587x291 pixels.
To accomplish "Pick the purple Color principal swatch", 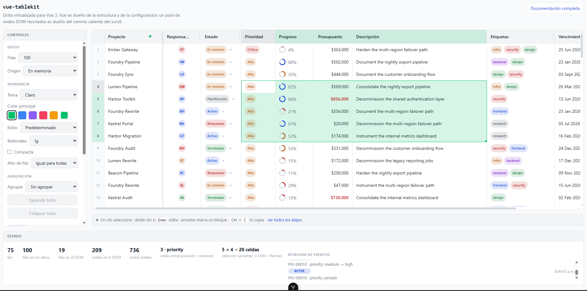I will click(33, 115).
